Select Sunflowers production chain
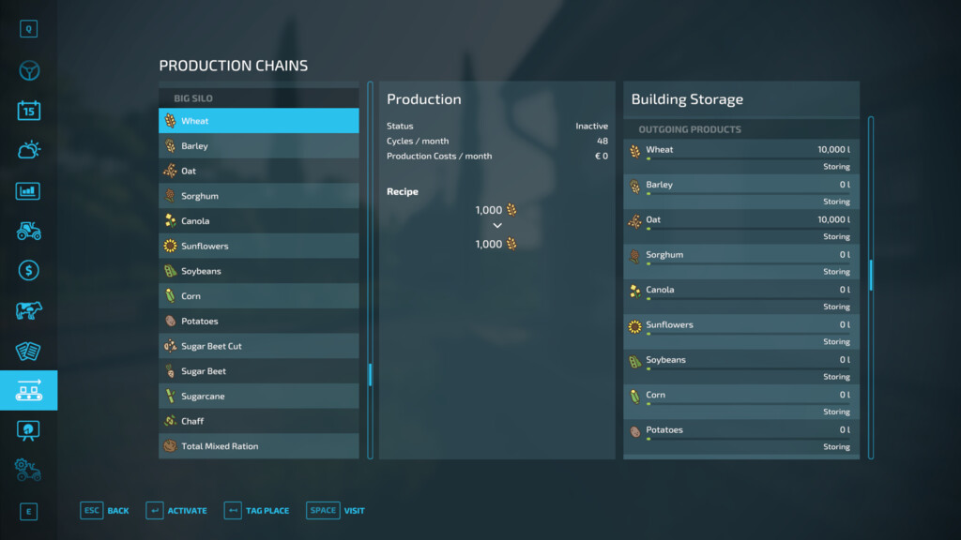The width and height of the screenshot is (961, 540). coord(259,247)
